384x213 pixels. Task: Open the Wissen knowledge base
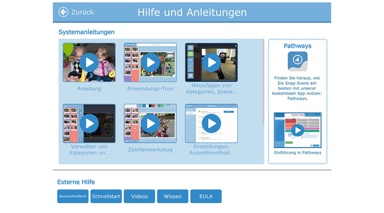(172, 196)
